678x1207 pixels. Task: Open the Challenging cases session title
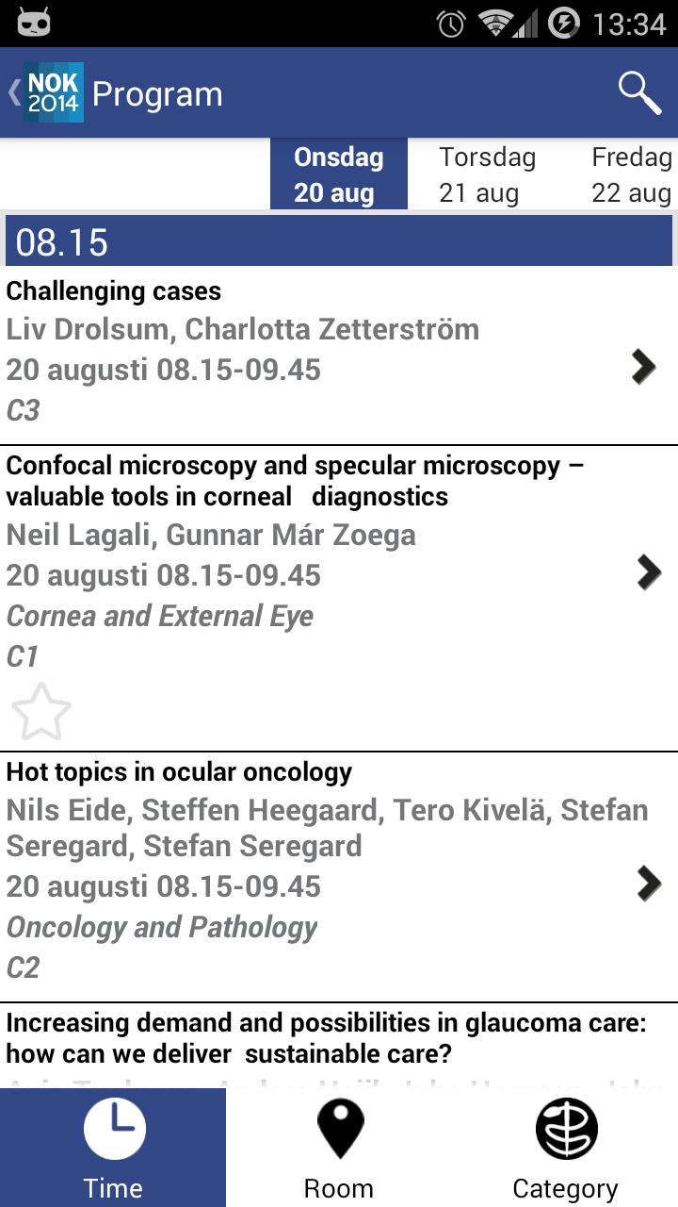(114, 291)
